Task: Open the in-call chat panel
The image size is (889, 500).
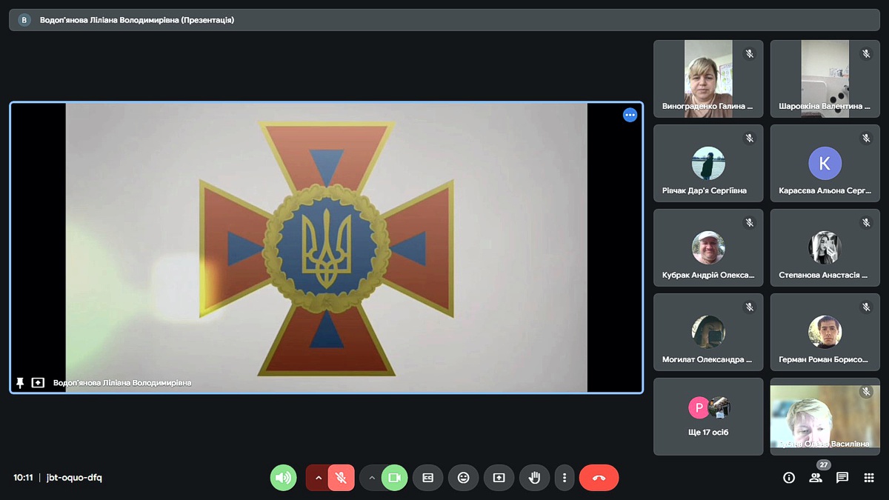Action: tap(842, 478)
